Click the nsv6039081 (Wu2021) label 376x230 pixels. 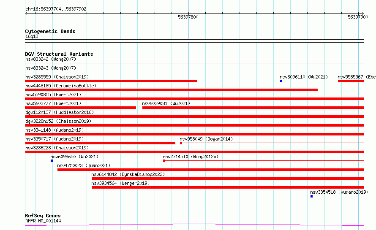[x=166, y=103]
